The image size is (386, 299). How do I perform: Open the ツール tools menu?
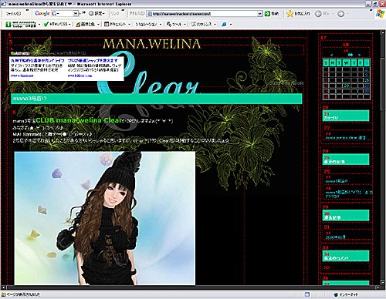point(176,24)
